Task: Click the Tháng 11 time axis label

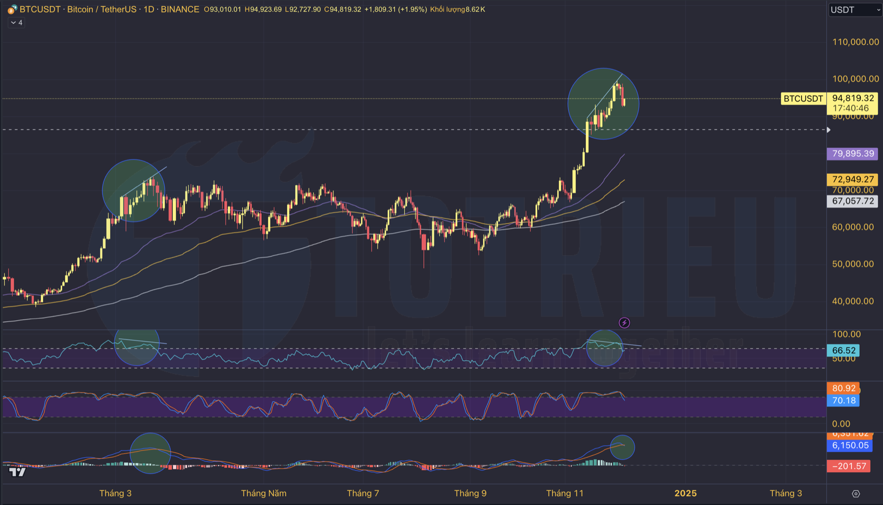Action: [x=565, y=493]
